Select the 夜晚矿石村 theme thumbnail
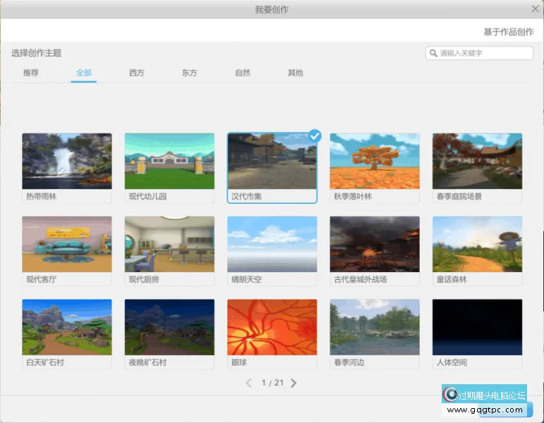This screenshot has height=423, width=544. click(169, 327)
